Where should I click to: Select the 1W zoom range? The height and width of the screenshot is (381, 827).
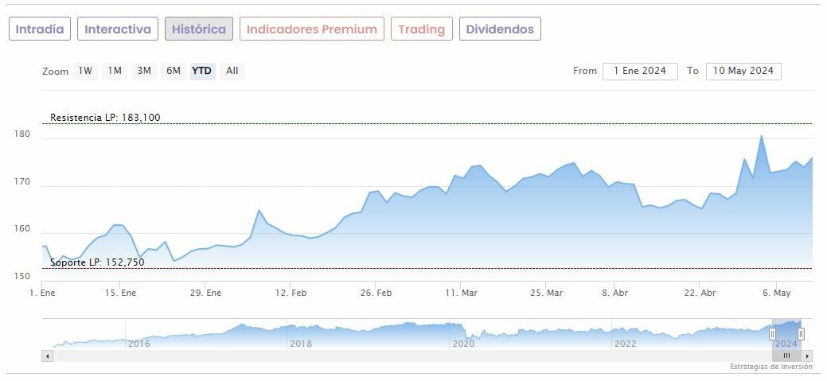(x=85, y=71)
